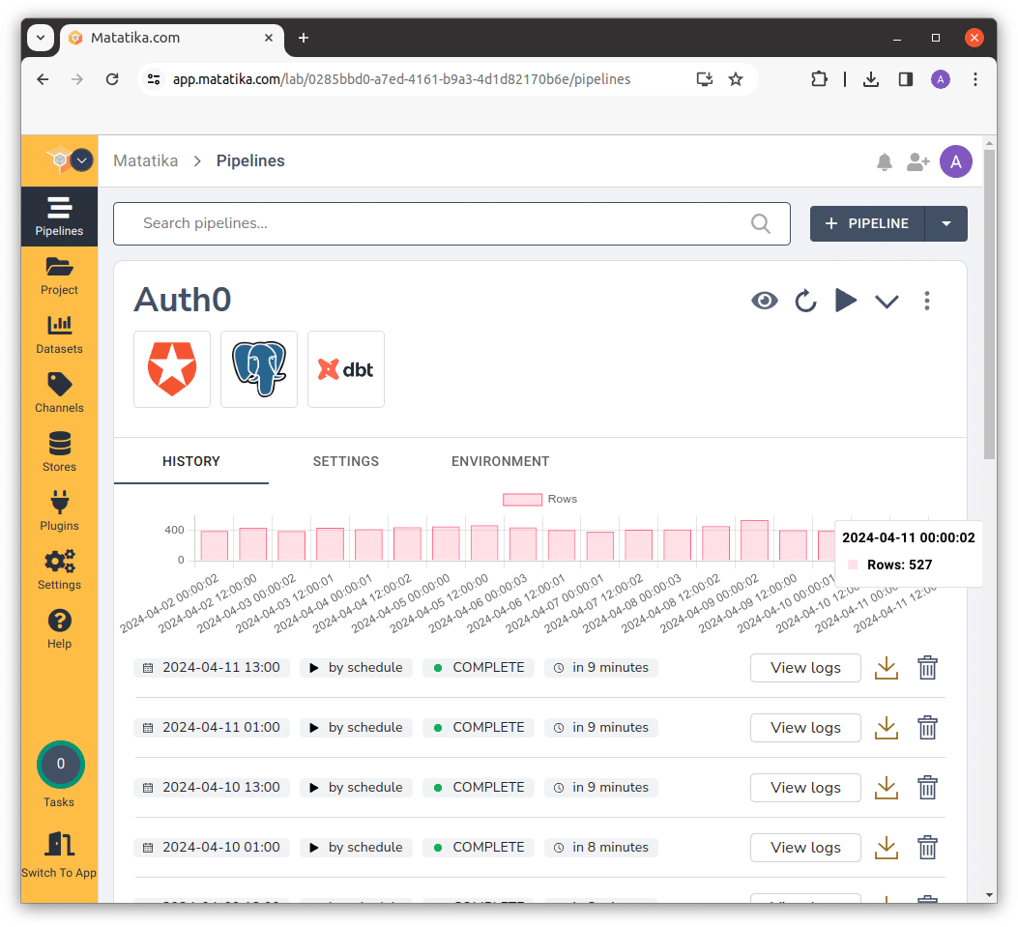This screenshot has height=927, width=1018.
Task: Toggle the eye icon on Auth0 pipeline
Action: coord(765,301)
